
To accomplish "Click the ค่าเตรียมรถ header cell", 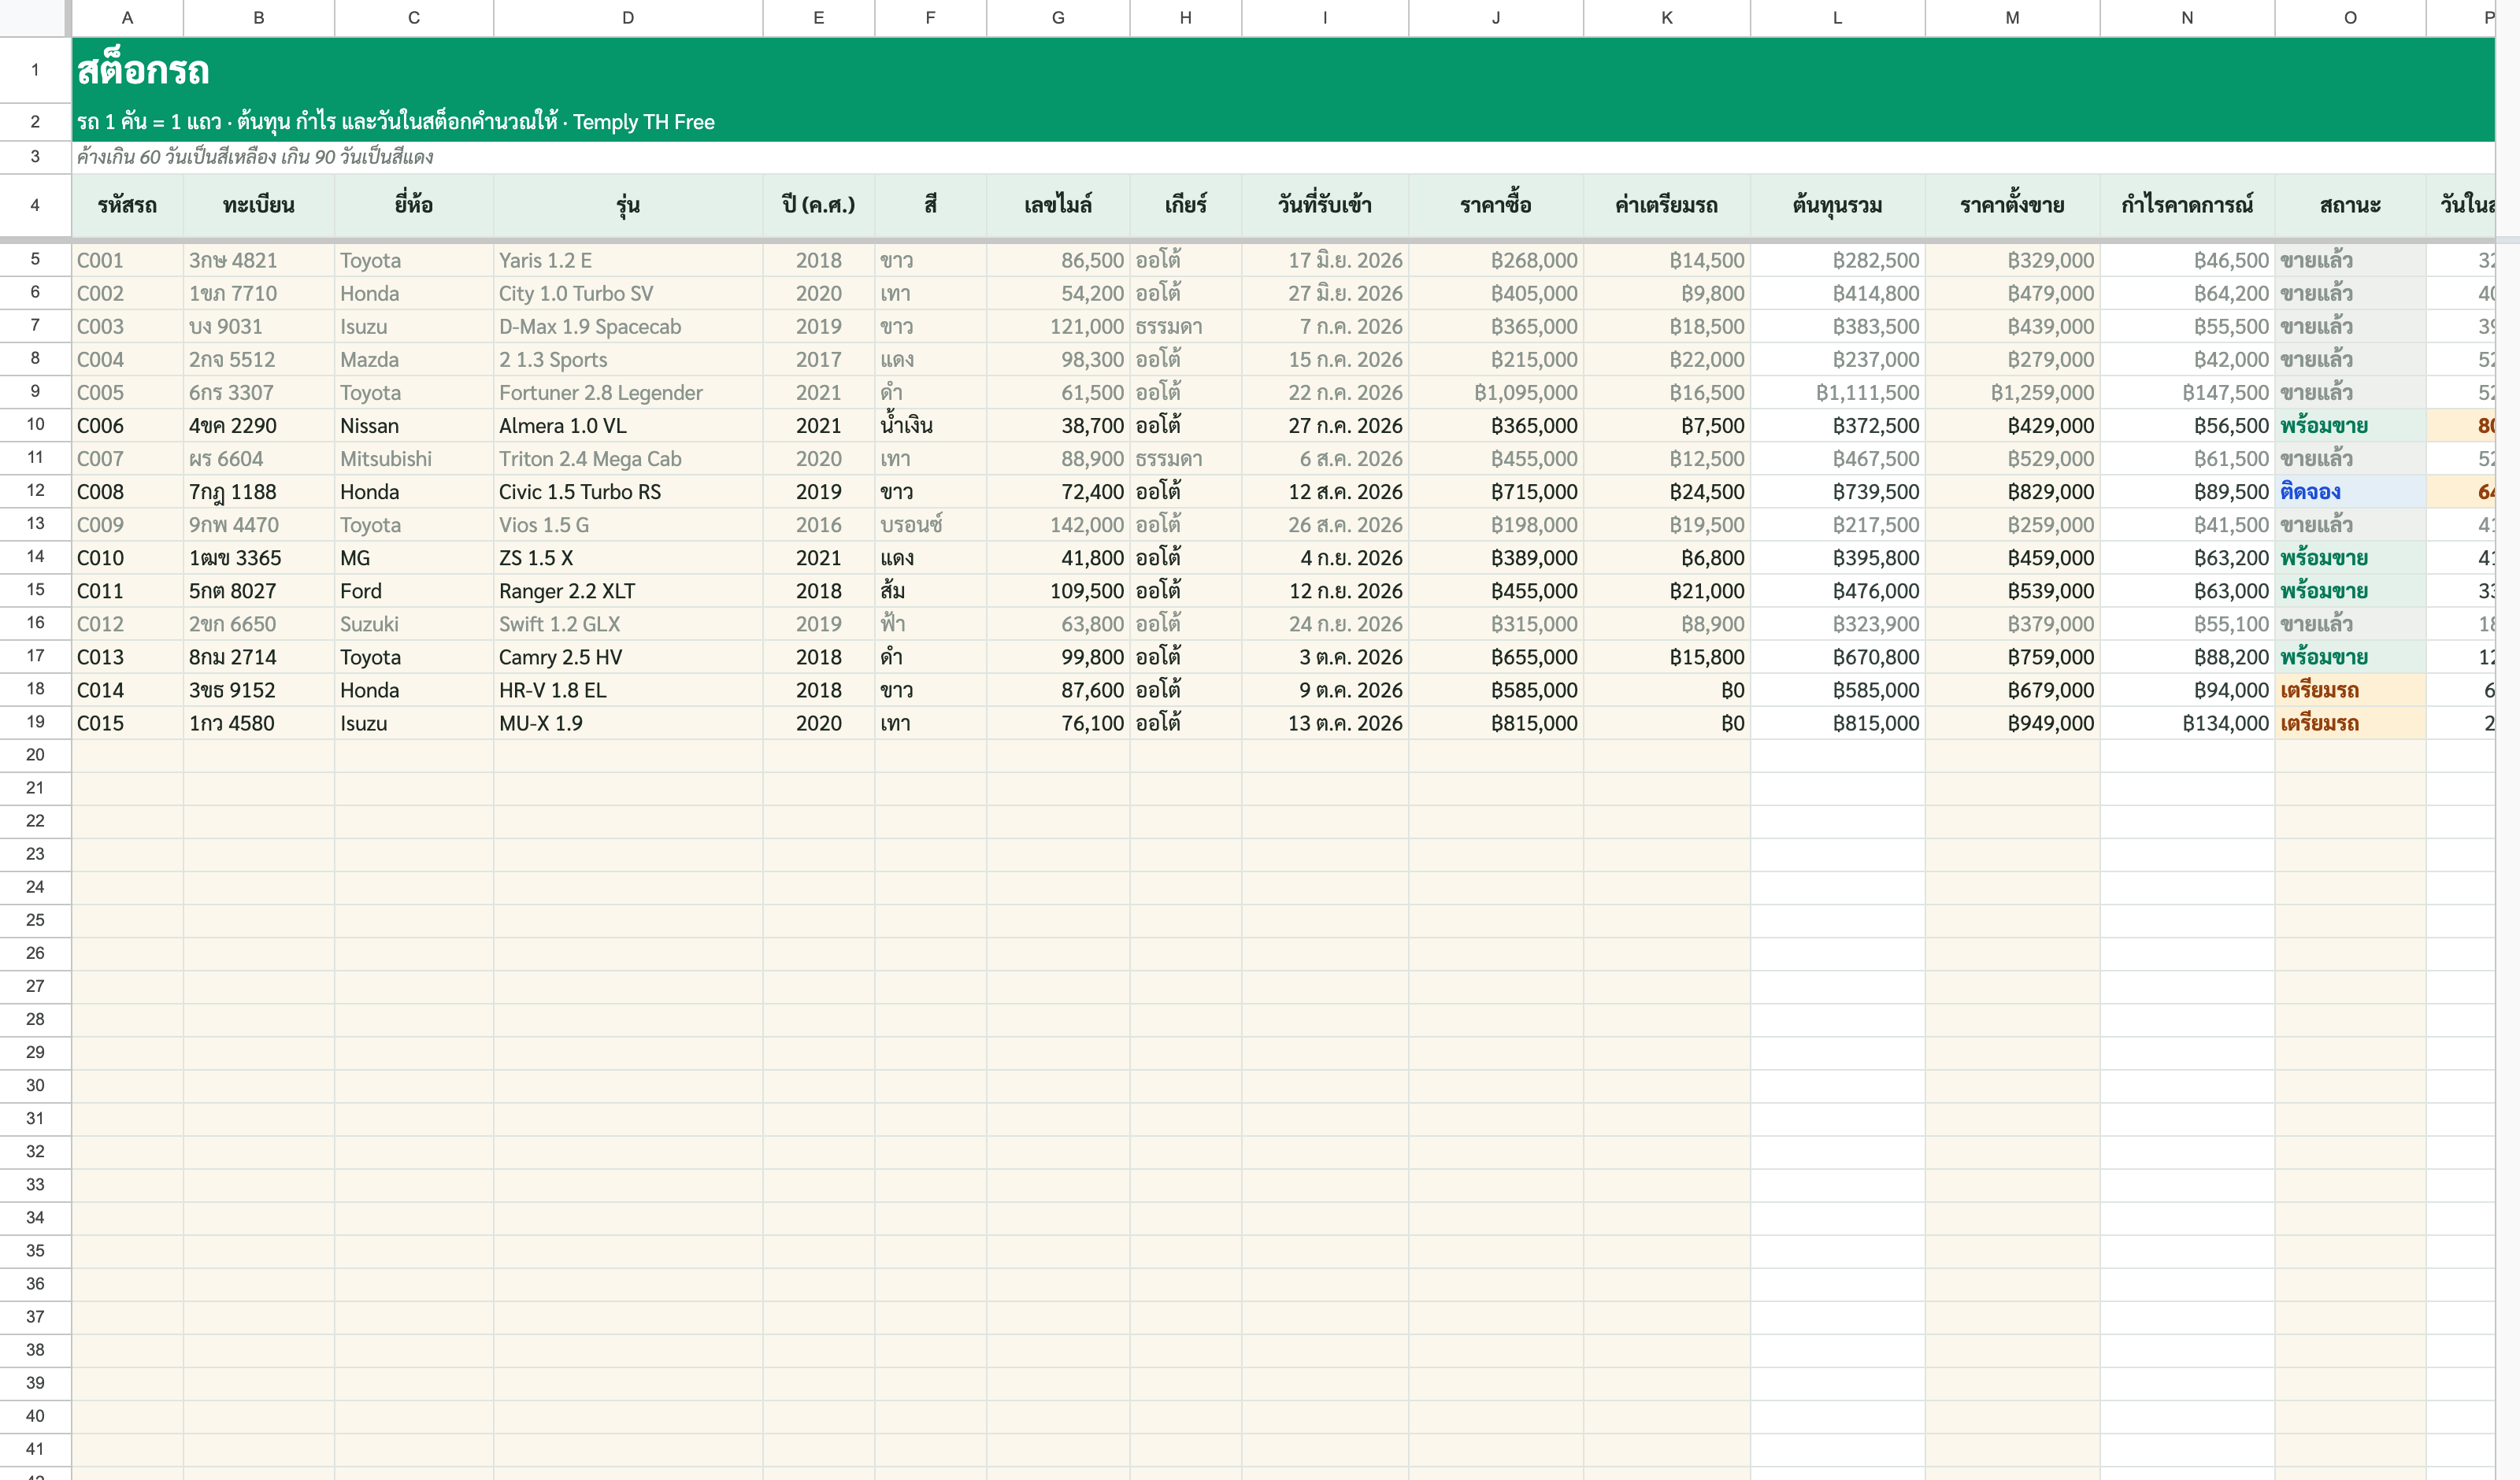I will [x=1666, y=205].
